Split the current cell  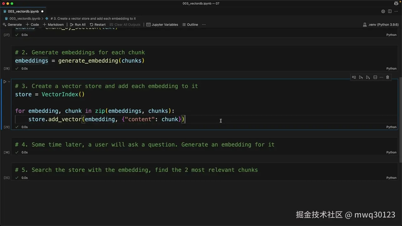pyautogui.click(x=375, y=77)
